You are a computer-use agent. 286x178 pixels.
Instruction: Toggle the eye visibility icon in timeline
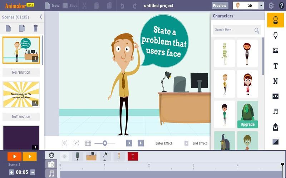64,156
